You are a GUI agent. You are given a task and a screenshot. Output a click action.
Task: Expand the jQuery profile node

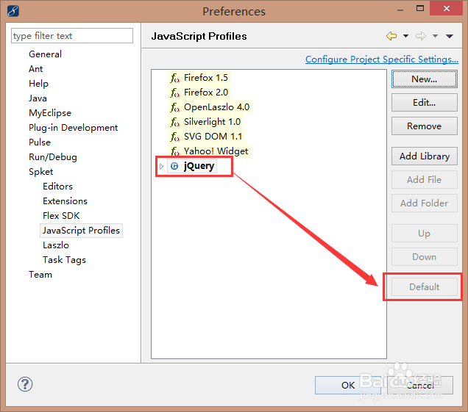click(x=161, y=166)
